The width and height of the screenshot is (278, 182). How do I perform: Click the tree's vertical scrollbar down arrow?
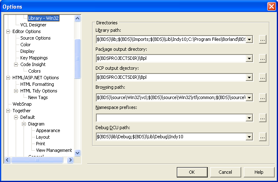coord(78,153)
